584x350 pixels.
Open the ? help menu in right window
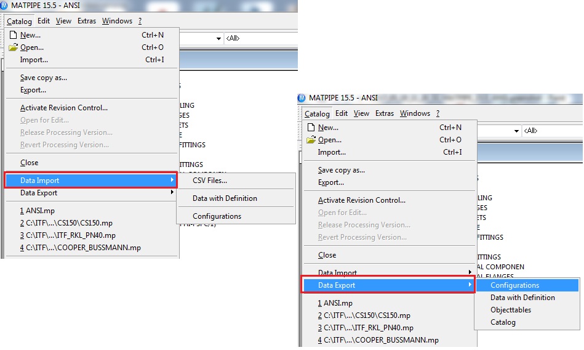coord(438,113)
